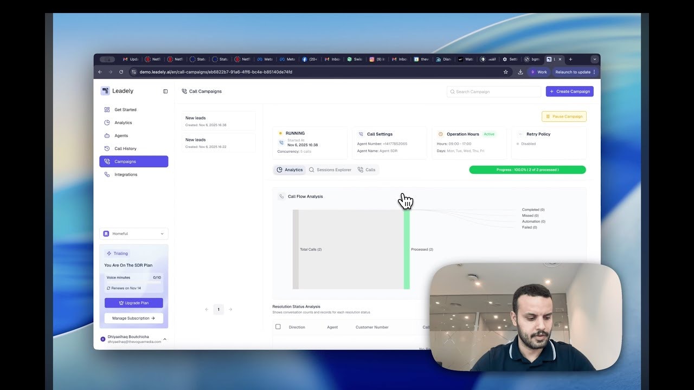The image size is (694, 390).
Task: Switch to the Instagram (9) browser tab
Action: point(377,59)
